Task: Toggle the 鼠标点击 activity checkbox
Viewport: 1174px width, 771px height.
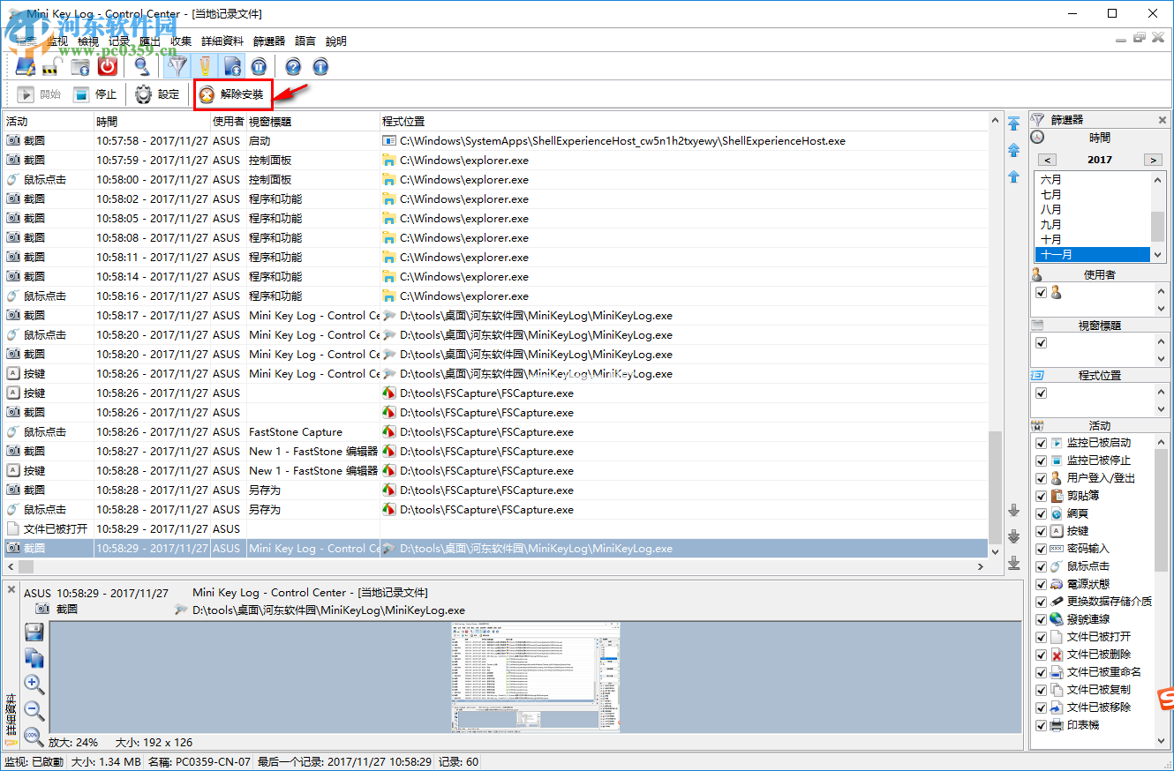Action: 1042,566
